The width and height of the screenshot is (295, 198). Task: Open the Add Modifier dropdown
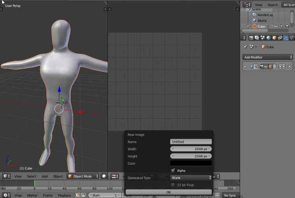pyautogui.click(x=268, y=57)
